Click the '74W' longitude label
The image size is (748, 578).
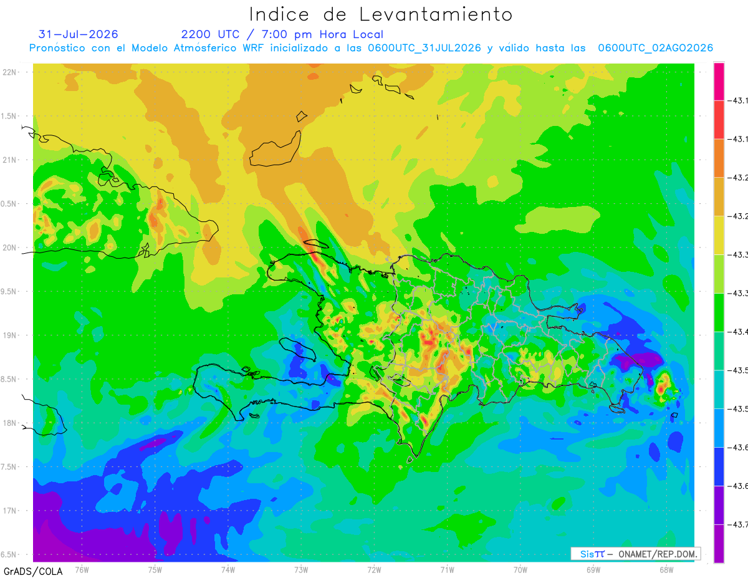(x=228, y=569)
